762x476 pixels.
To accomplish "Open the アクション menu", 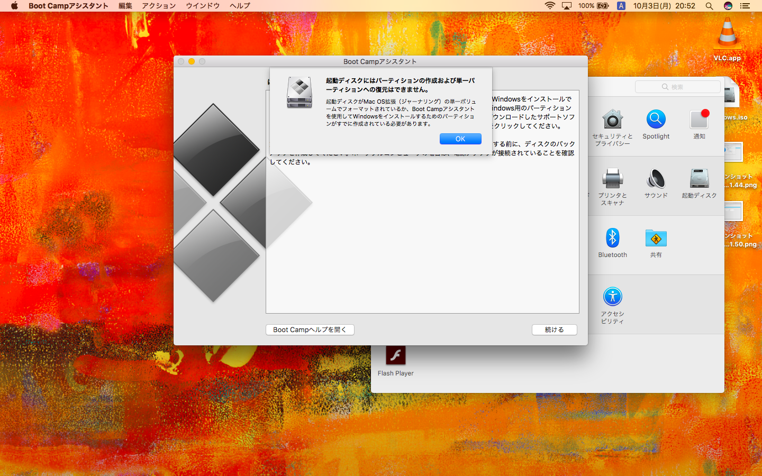I will [x=159, y=6].
